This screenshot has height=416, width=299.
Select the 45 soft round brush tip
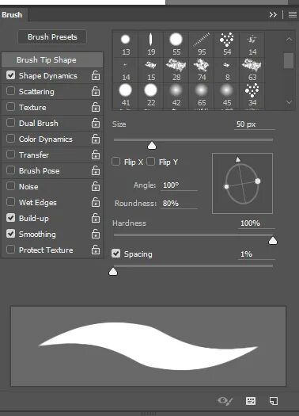pos(227,95)
